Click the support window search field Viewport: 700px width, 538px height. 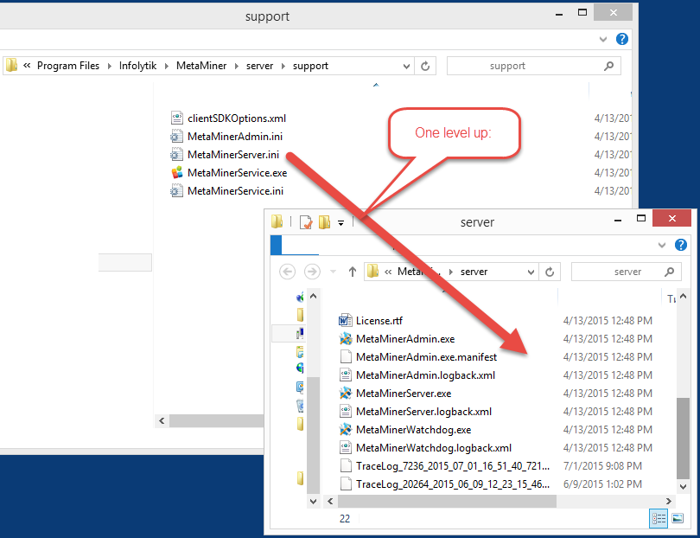(x=533, y=66)
